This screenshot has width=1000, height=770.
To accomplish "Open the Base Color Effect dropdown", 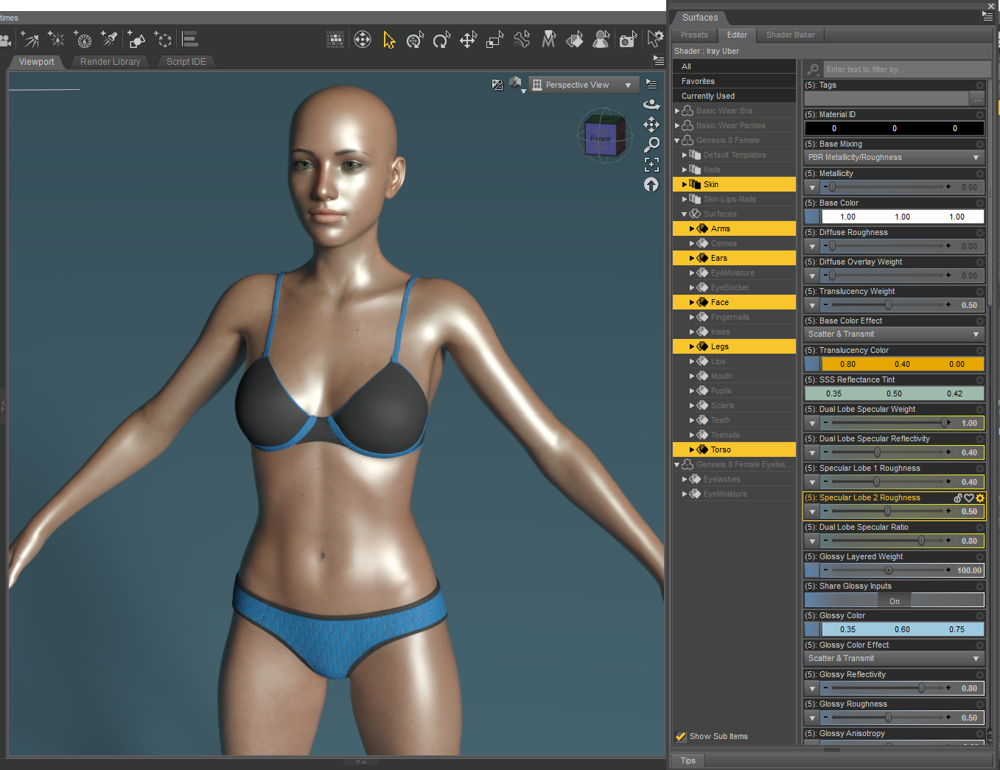I will [x=895, y=335].
